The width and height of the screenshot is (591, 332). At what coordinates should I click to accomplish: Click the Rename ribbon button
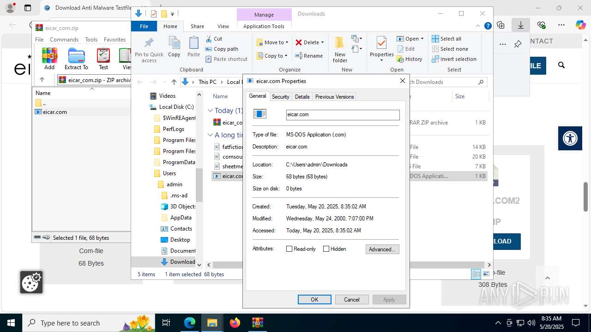click(x=309, y=56)
